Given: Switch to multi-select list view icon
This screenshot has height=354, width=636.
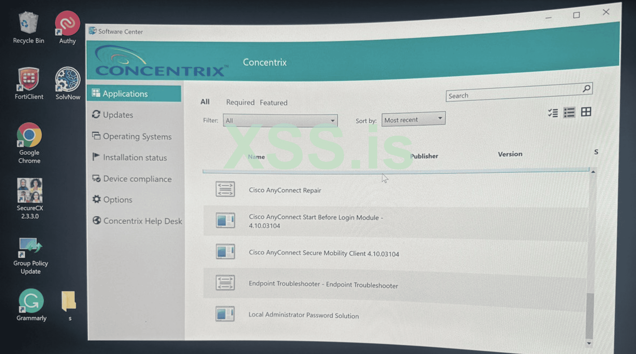Looking at the screenshot, I should pyautogui.click(x=553, y=113).
